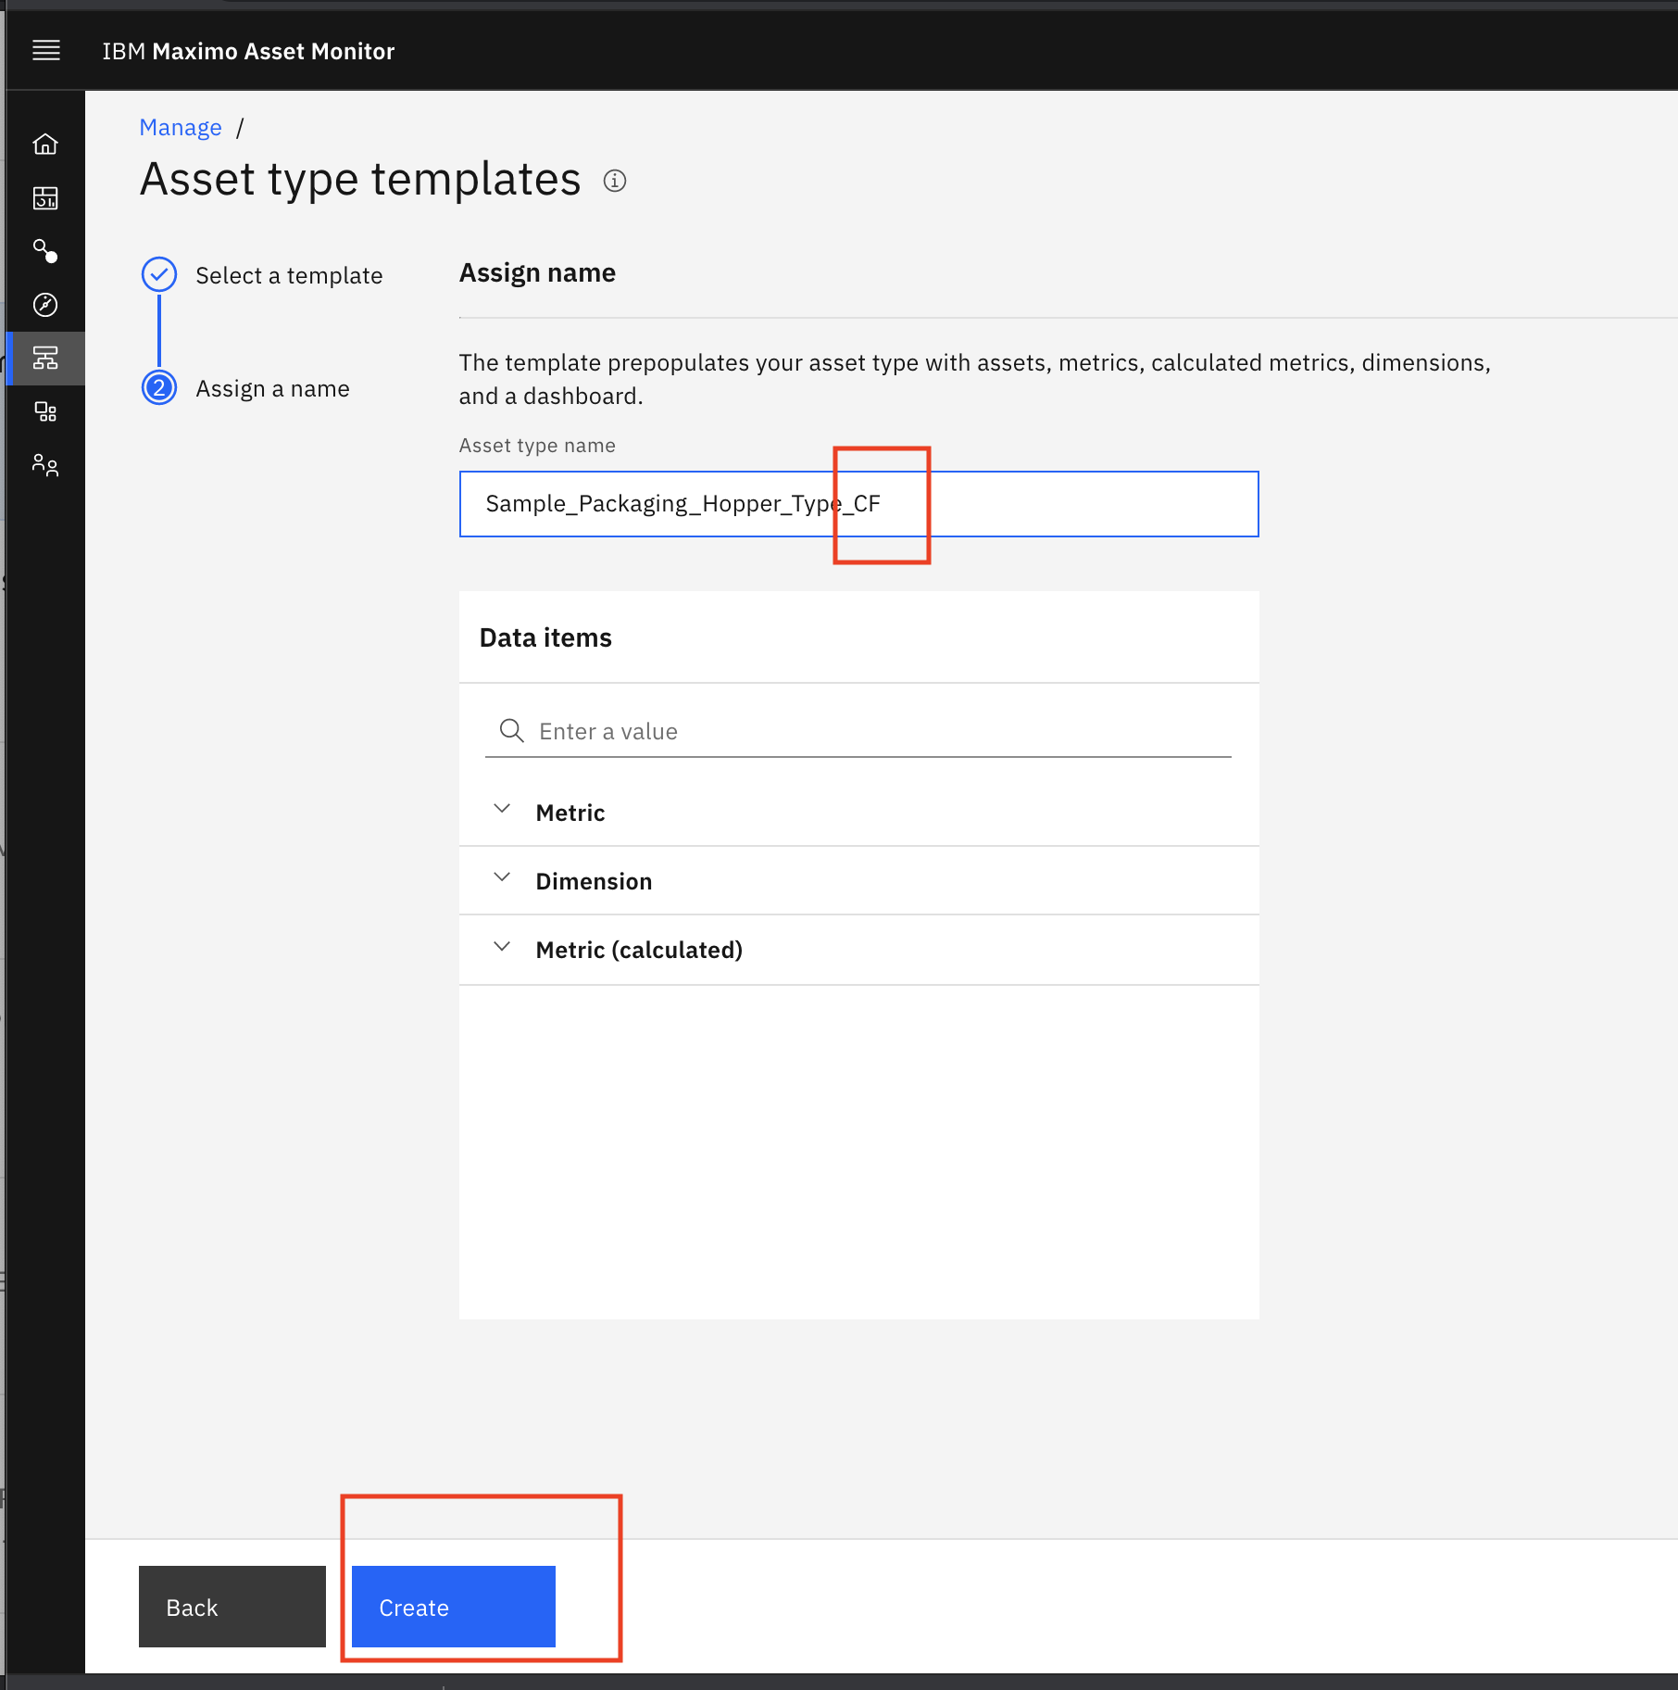Click the Asset type templates page title
This screenshot has width=1678, height=1690.
tap(360, 180)
